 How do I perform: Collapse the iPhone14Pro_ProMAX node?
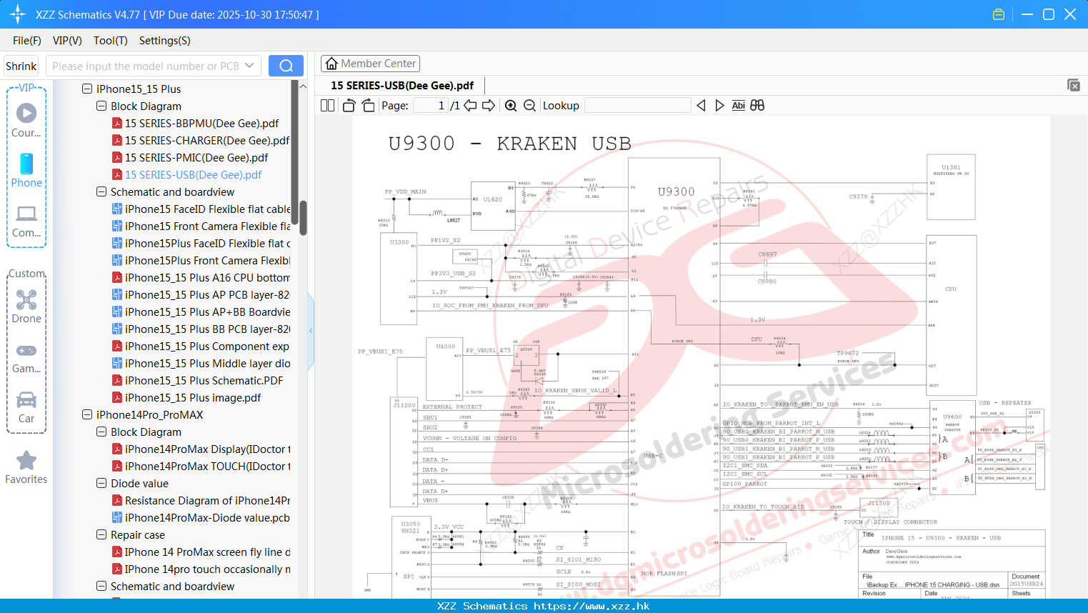point(87,415)
